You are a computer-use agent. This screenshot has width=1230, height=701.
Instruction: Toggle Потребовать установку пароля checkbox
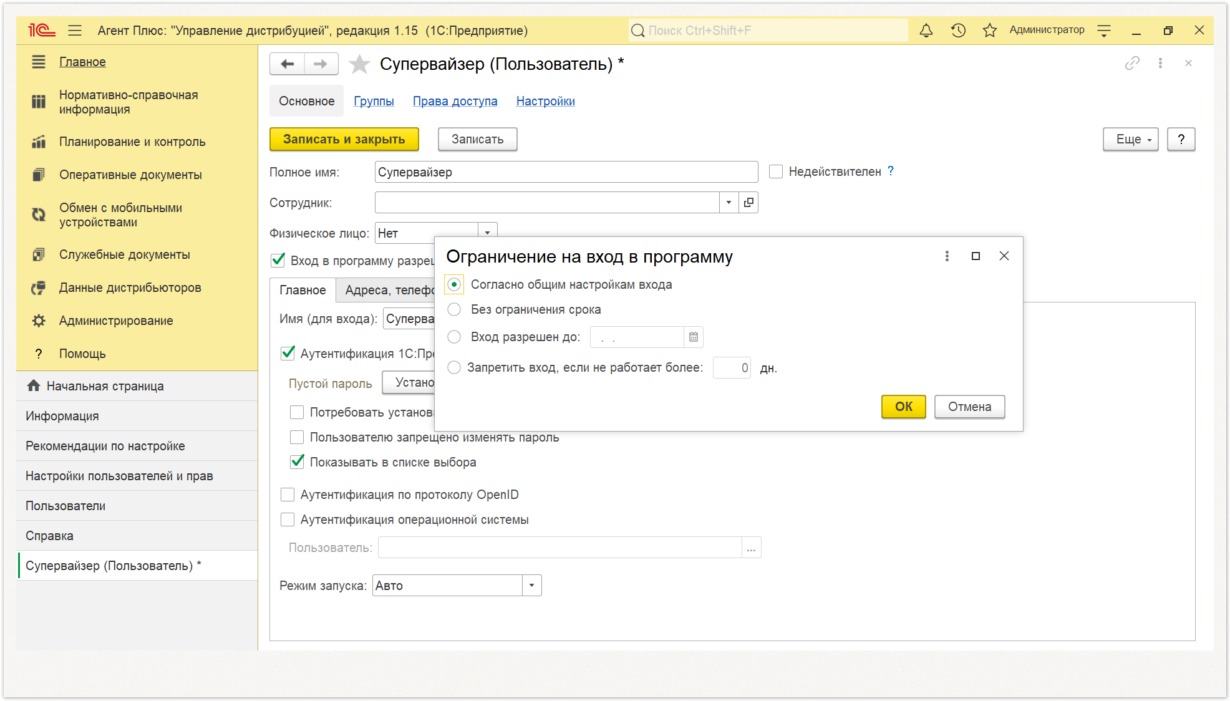[x=297, y=412]
